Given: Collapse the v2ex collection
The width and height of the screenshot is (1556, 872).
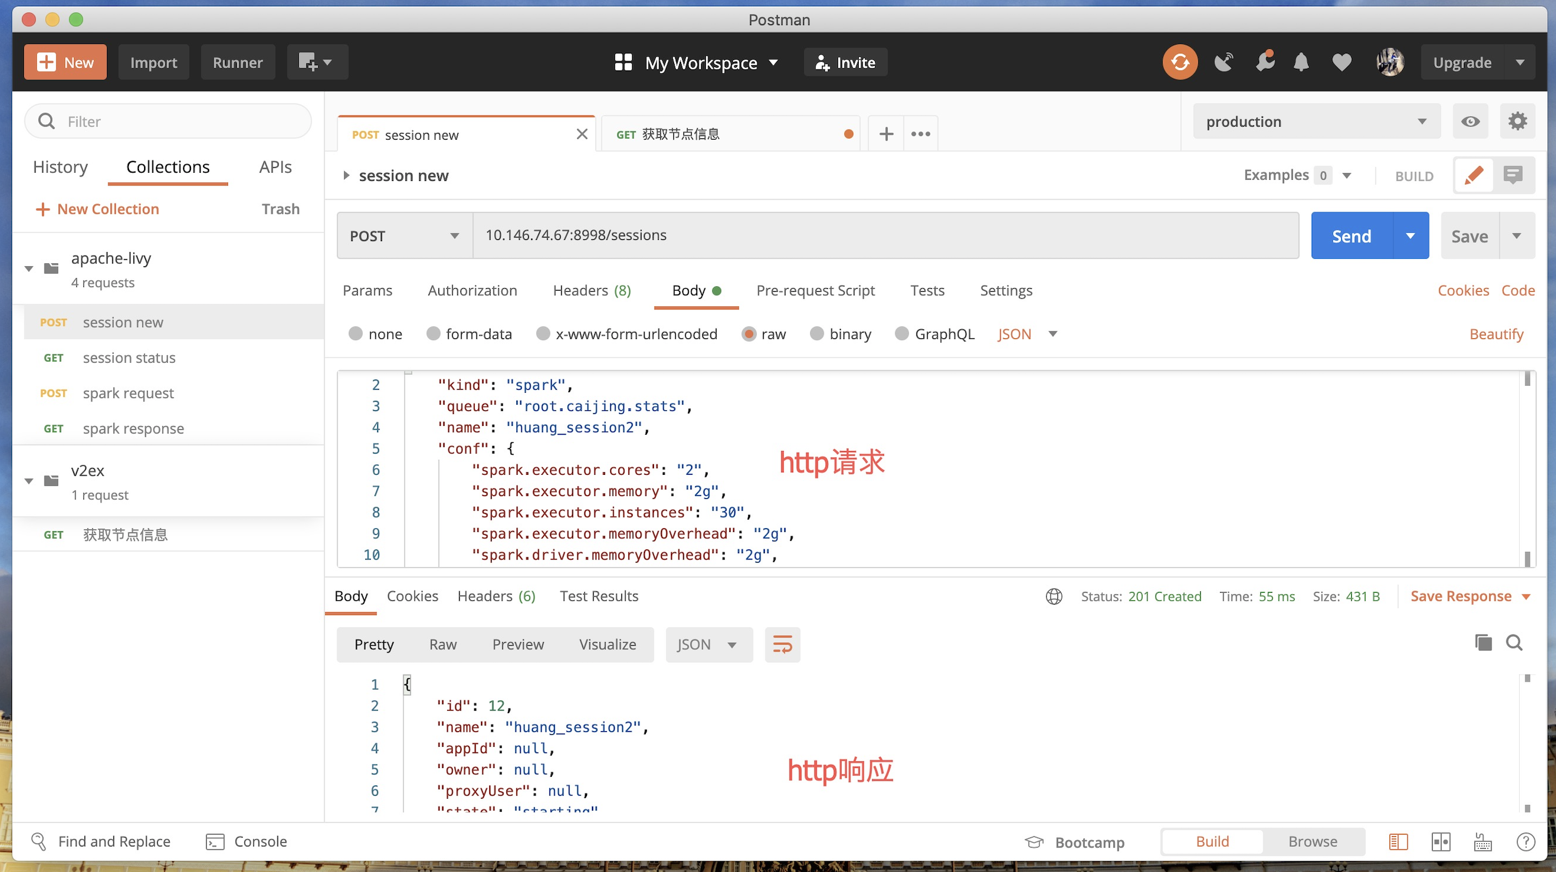Looking at the screenshot, I should pos(29,481).
